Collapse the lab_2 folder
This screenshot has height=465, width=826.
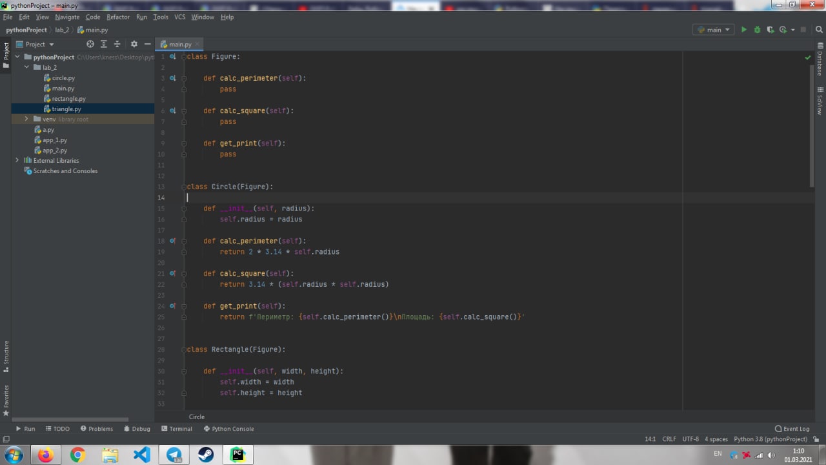tap(27, 68)
